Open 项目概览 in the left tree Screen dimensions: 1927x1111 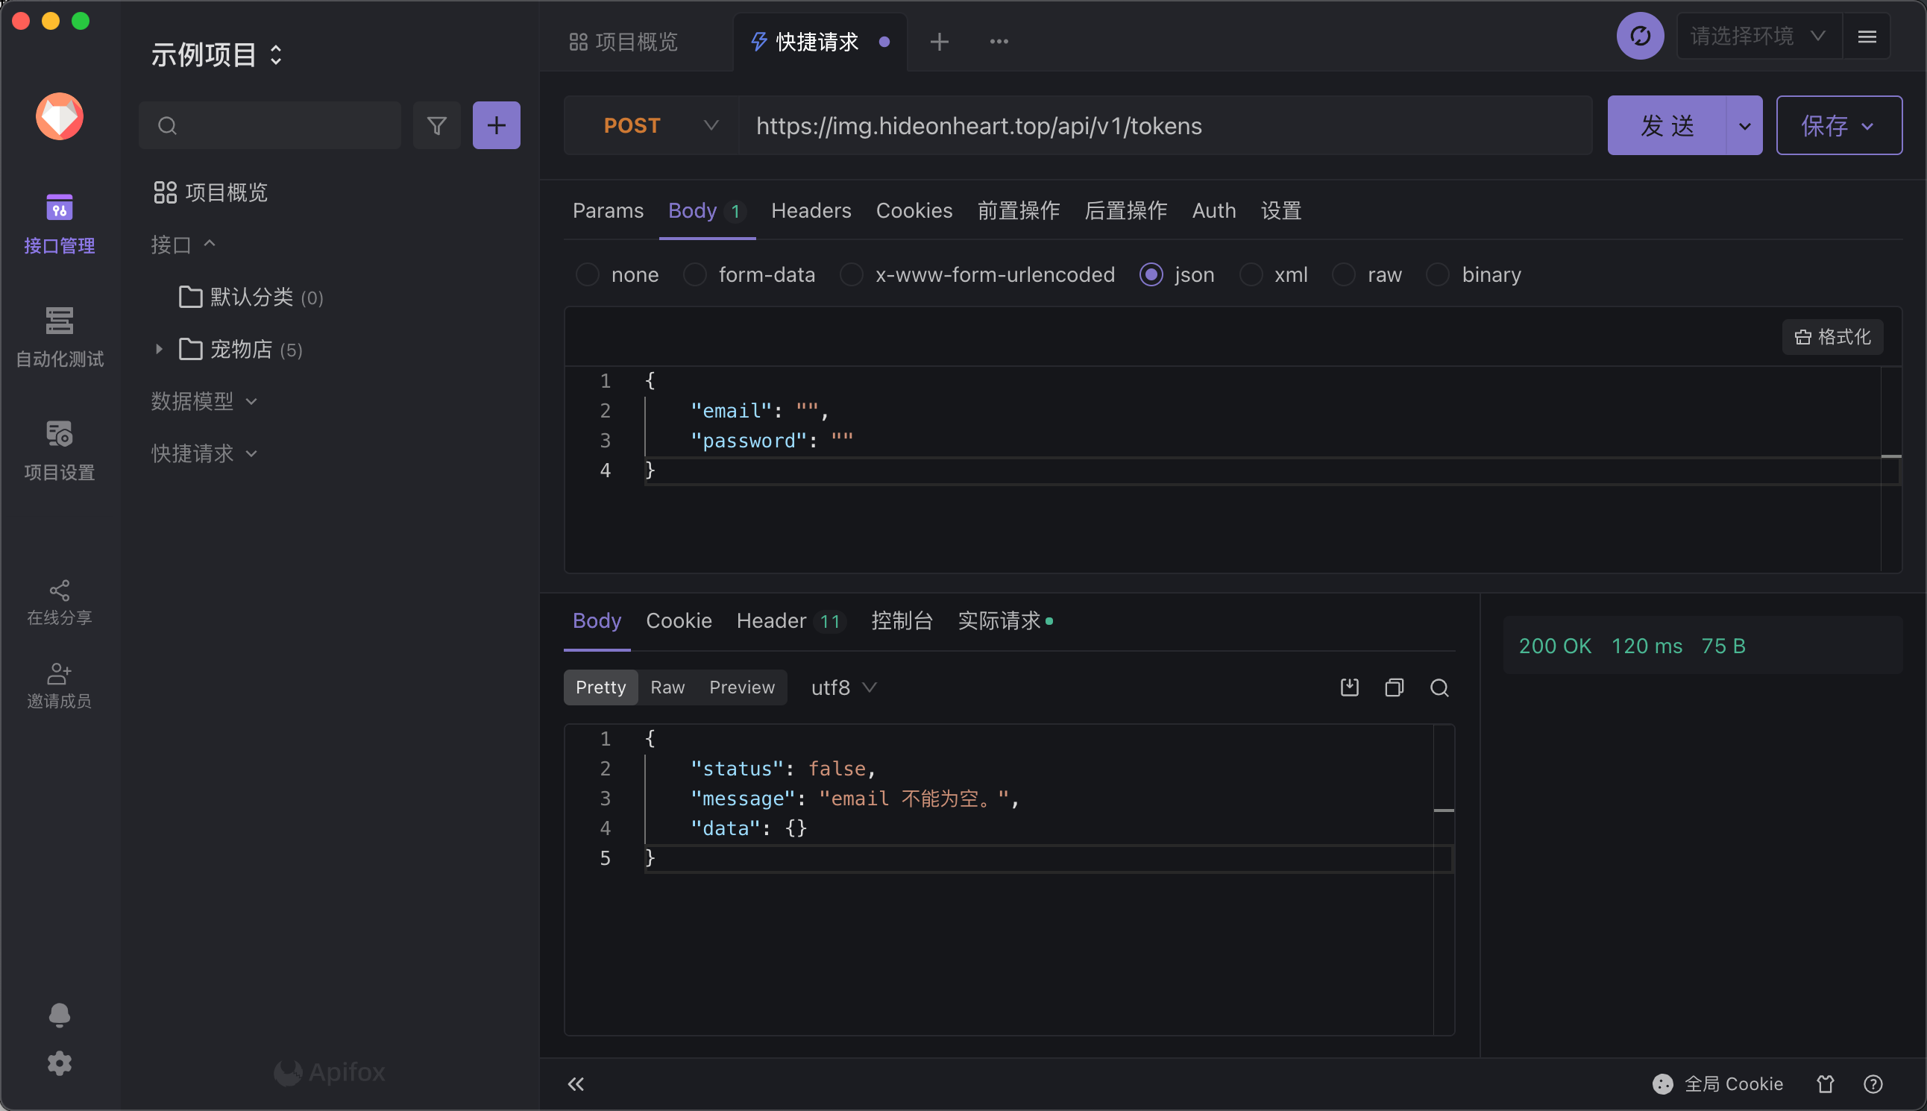point(210,192)
